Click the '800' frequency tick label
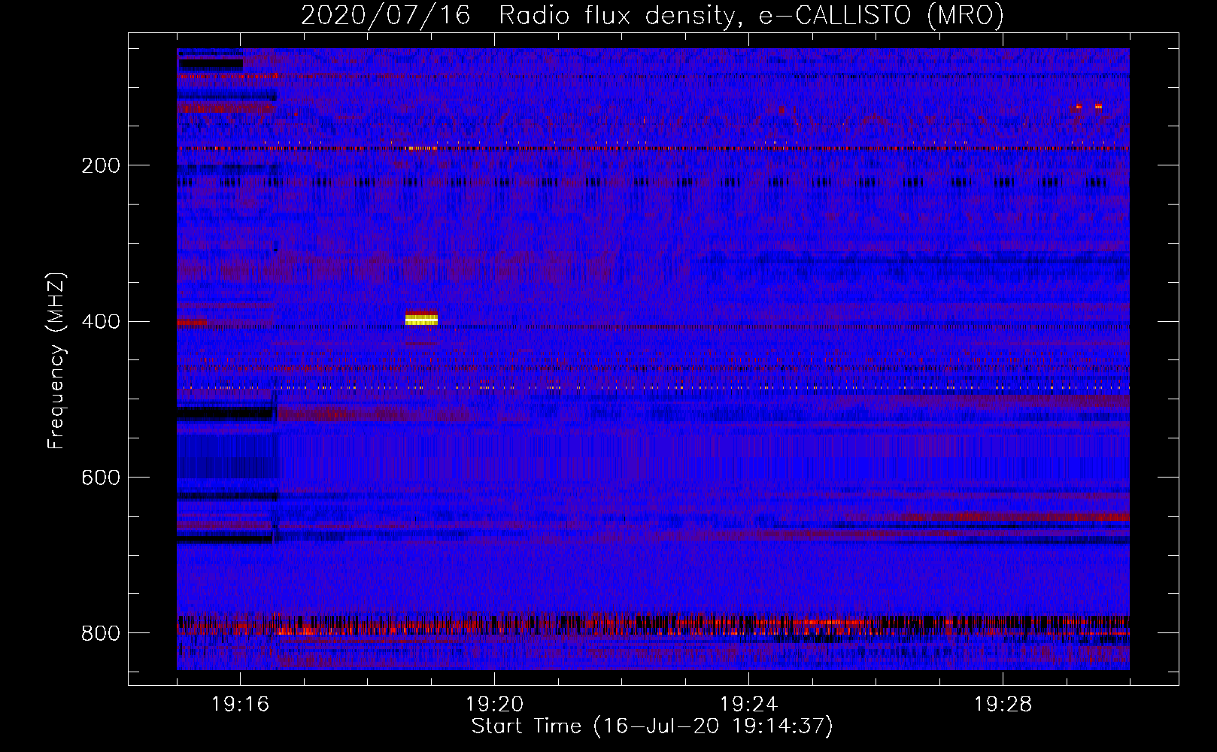Viewport: 1217px width, 752px height. pyautogui.click(x=101, y=634)
